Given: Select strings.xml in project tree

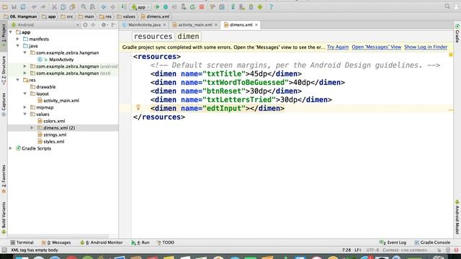Looking at the screenshot, I should [x=55, y=135].
